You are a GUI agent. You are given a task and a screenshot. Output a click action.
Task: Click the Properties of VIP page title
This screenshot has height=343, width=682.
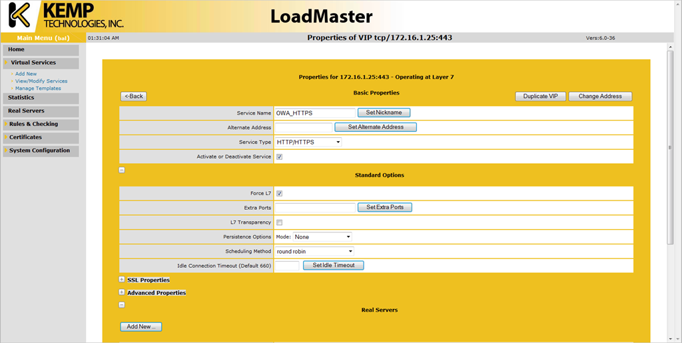[380, 38]
